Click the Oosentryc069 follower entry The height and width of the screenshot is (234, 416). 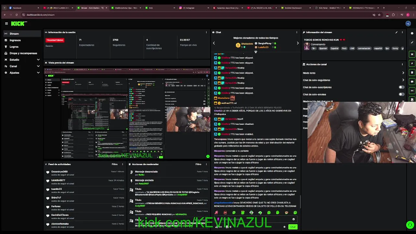(84, 173)
